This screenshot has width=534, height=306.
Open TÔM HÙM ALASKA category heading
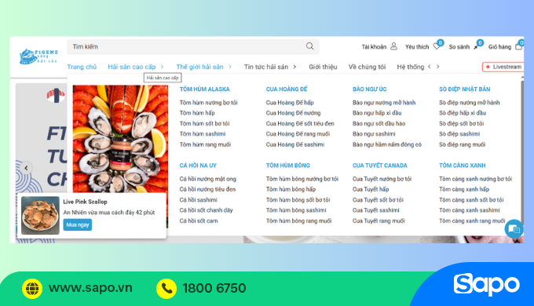click(205, 89)
